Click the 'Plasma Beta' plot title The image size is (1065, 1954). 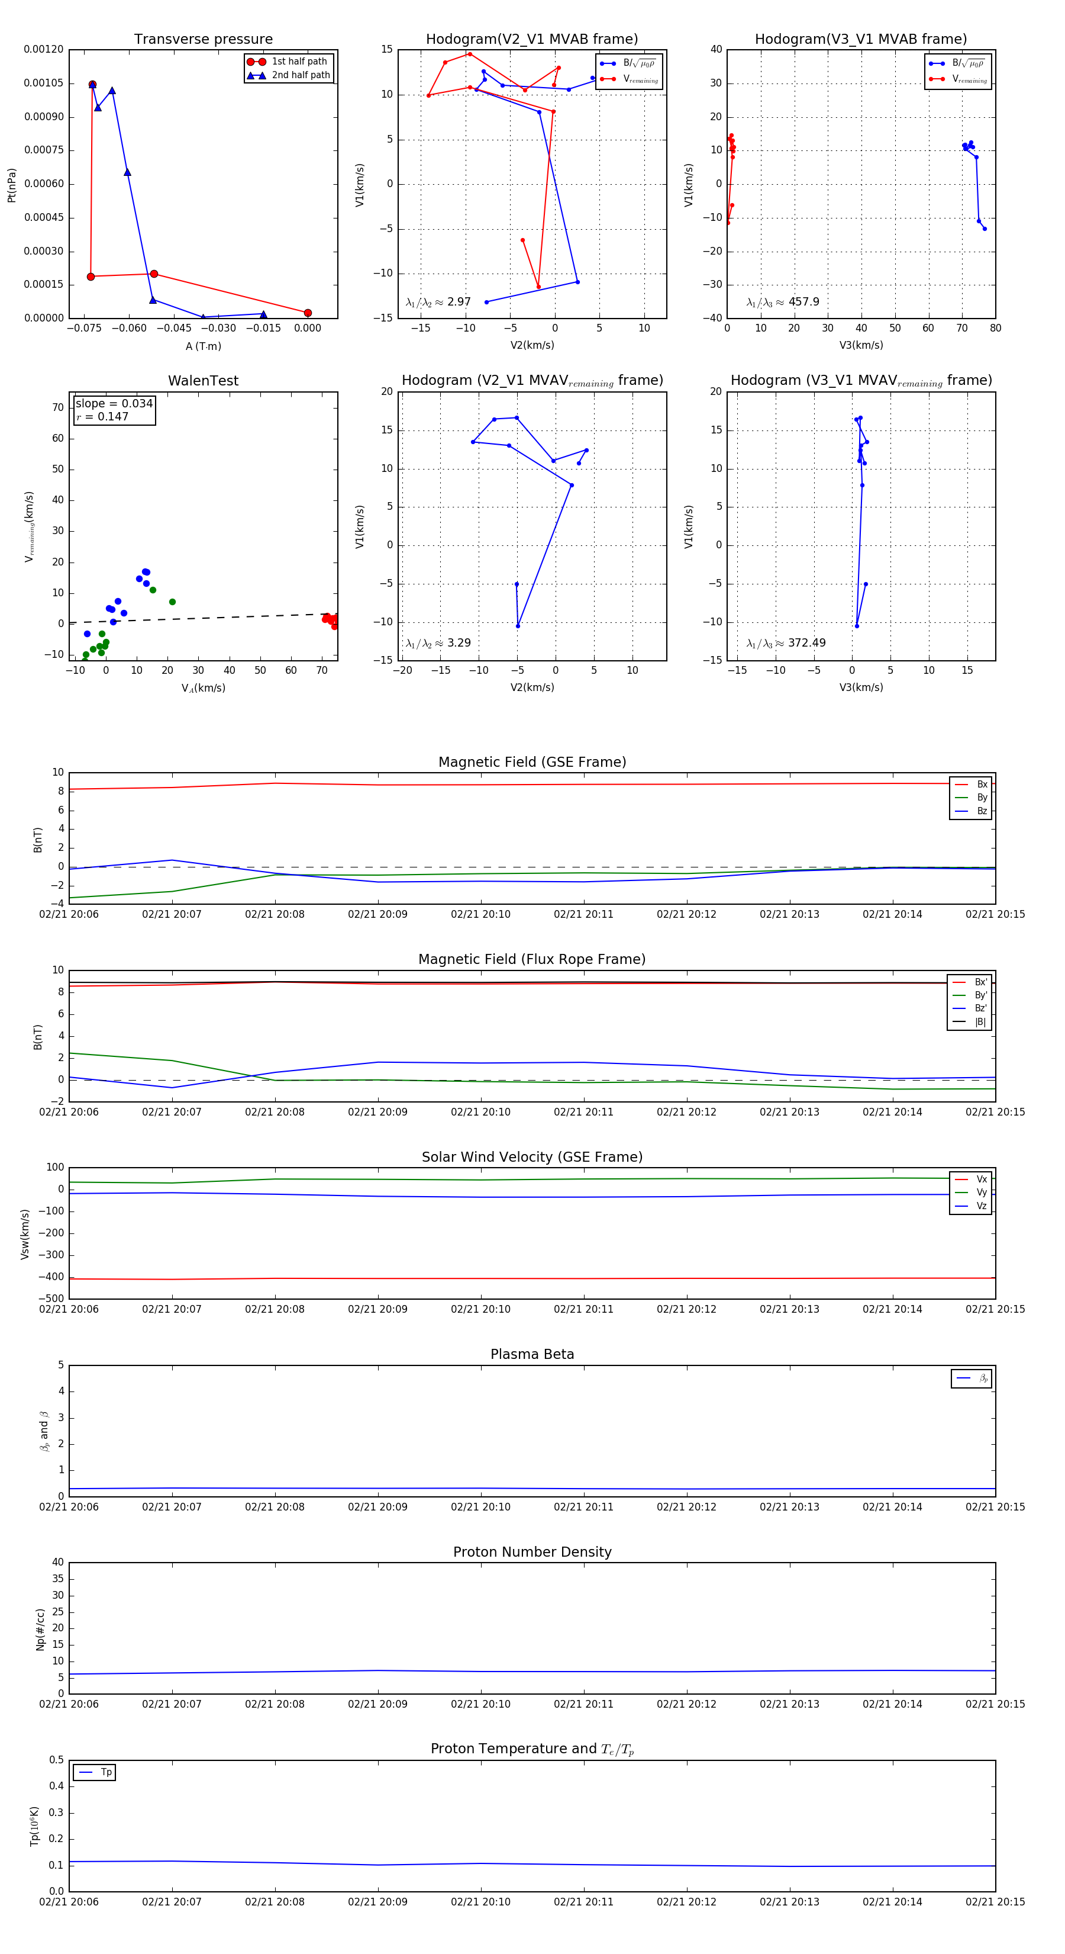click(x=532, y=1355)
